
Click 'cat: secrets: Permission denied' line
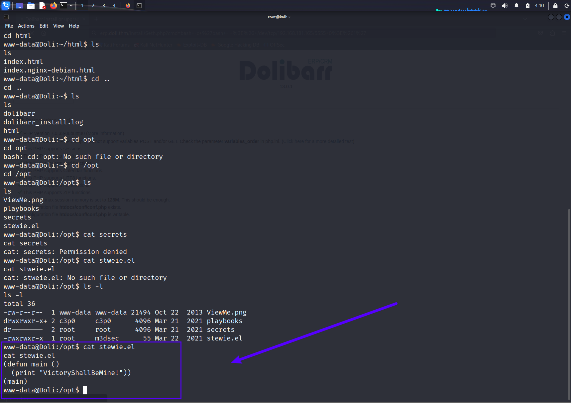click(x=65, y=252)
